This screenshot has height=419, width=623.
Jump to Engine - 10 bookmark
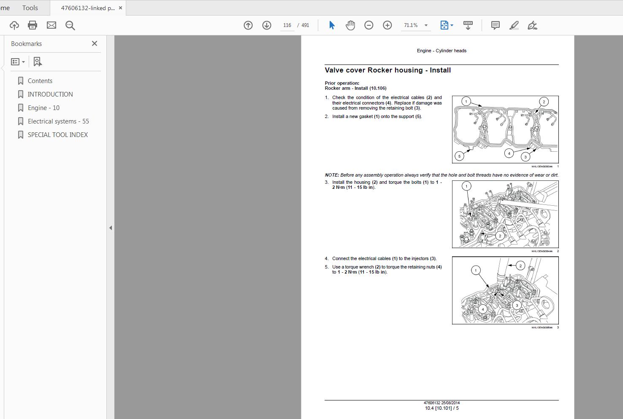(x=43, y=108)
